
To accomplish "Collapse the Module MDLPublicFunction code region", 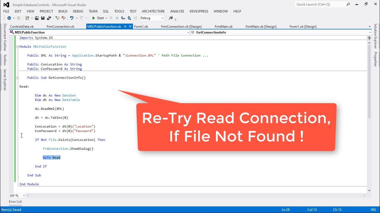I will coord(18,47).
